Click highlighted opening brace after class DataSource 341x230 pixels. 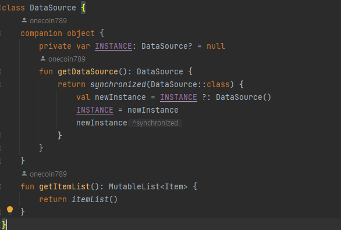83,8
